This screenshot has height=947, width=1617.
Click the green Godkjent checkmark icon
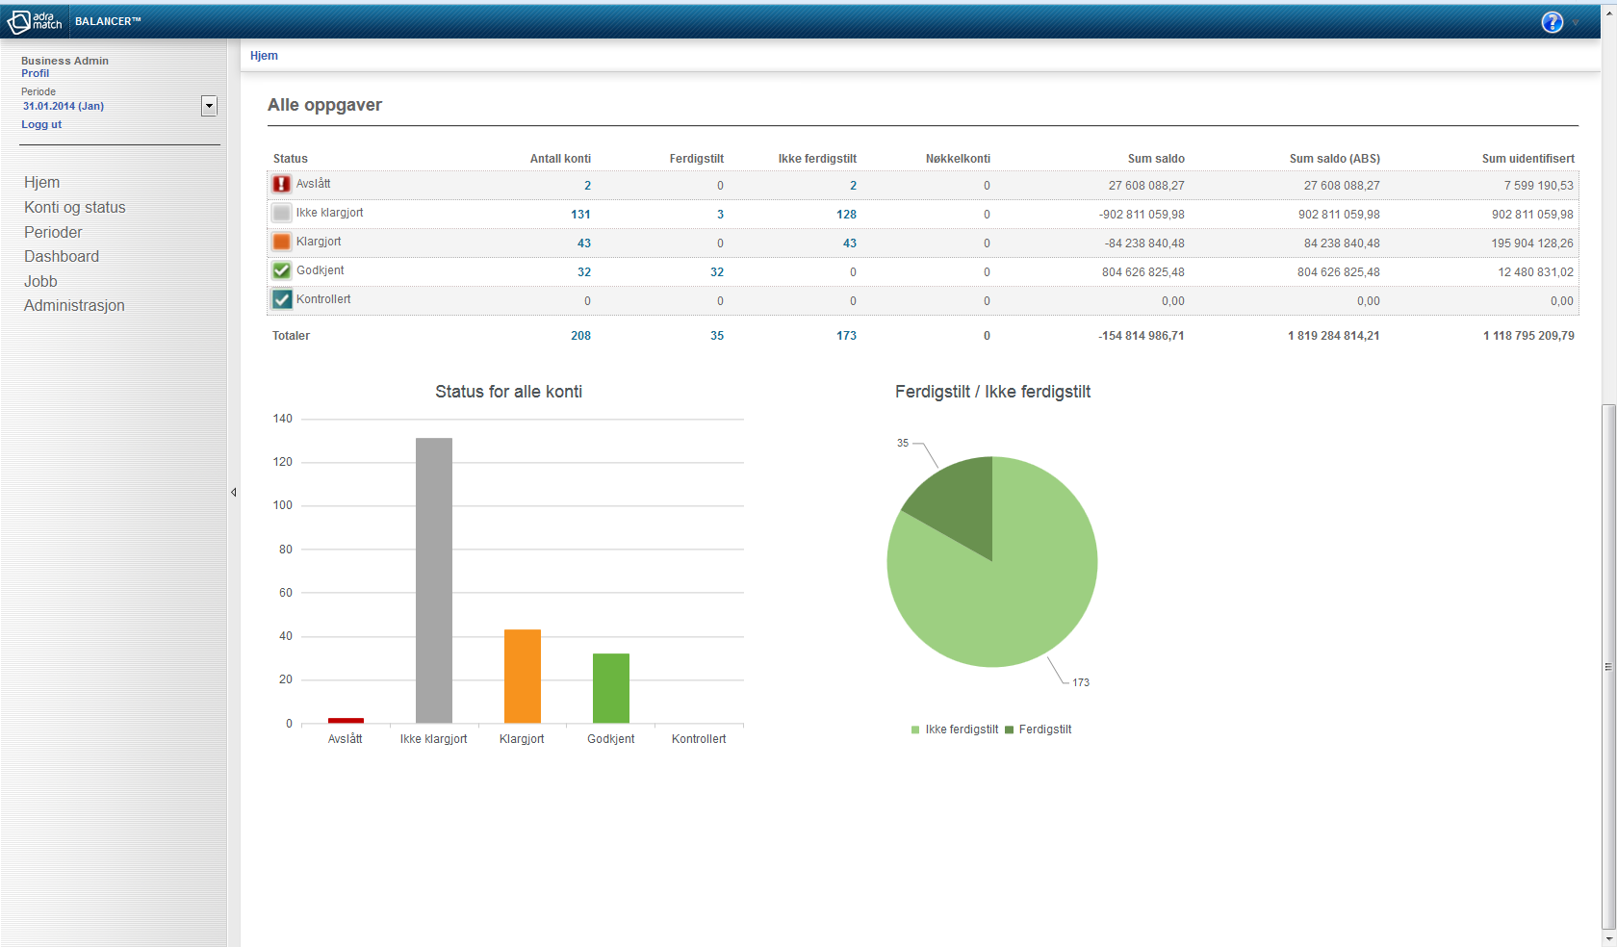click(x=282, y=270)
